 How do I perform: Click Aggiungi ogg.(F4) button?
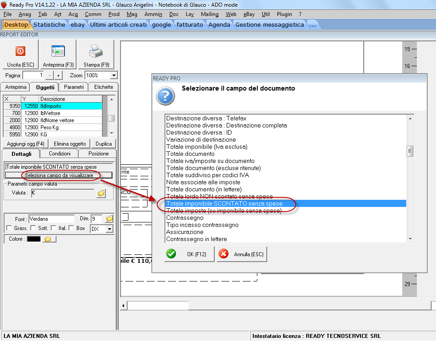tap(26, 144)
